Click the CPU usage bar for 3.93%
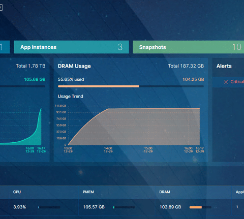The width and height of the screenshot is (244, 219). coord(49,207)
